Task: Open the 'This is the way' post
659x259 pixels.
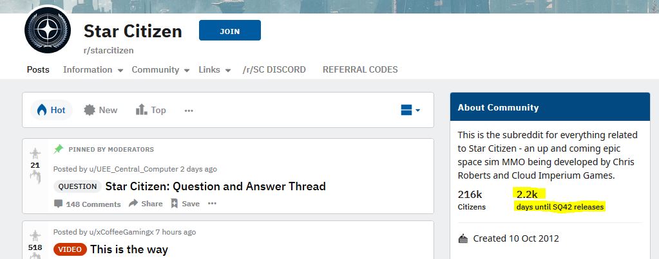Action: coord(129,249)
